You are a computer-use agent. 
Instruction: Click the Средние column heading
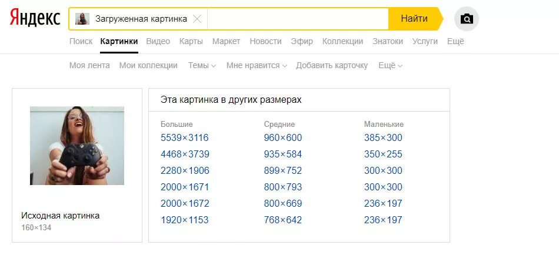pos(279,124)
